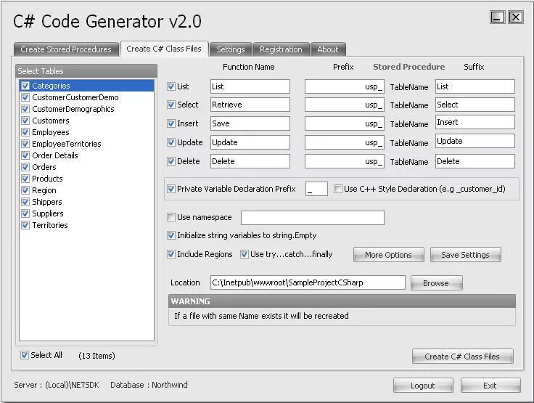Toggle Private Variable Declaration Prefix checkbox

(x=171, y=189)
